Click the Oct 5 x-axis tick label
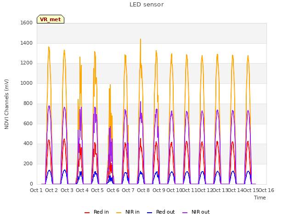The image size is (294, 221). coord(97,190)
